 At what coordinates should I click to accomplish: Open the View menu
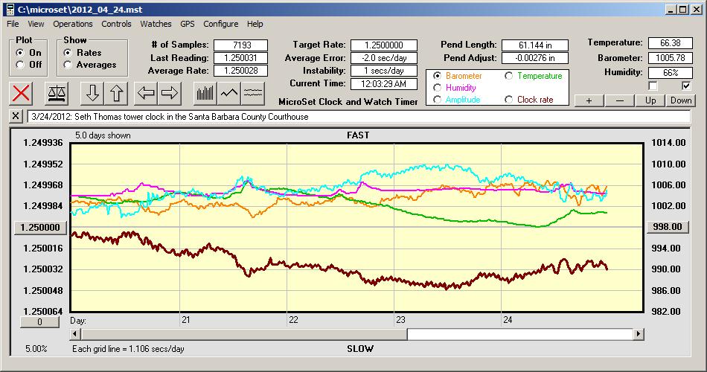[36, 24]
